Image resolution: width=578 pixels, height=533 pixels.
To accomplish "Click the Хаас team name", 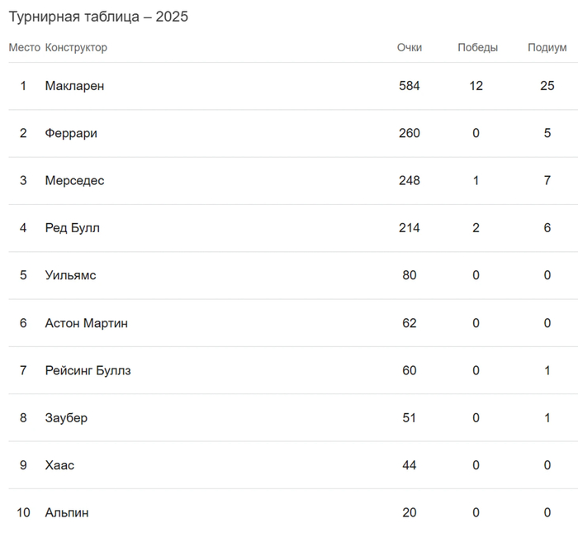I will point(59,465).
